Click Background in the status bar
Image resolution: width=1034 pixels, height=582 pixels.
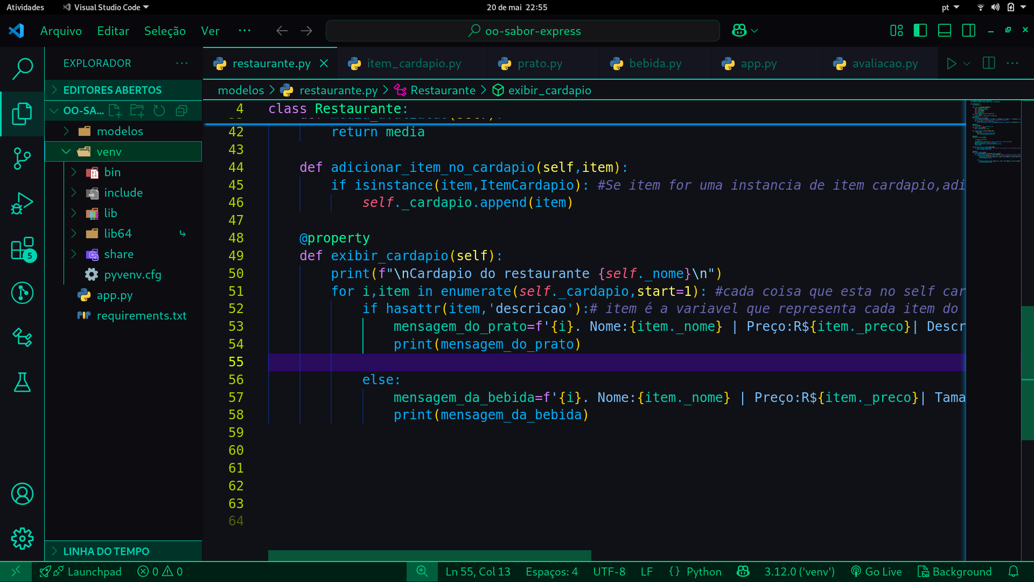coord(954,571)
